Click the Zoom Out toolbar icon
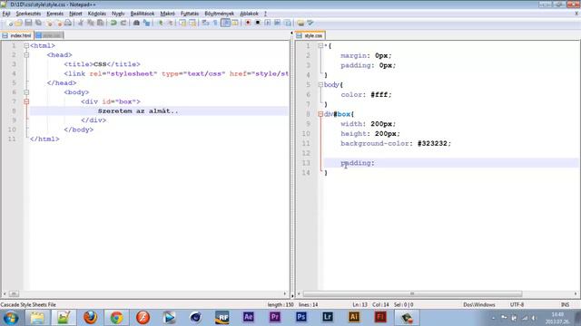581x326 pixels. coord(170,23)
